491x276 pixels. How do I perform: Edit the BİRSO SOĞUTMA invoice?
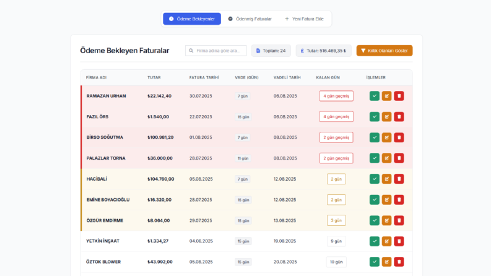[387, 137]
